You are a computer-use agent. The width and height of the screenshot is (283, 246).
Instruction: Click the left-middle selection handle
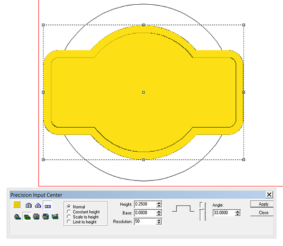(43, 92)
